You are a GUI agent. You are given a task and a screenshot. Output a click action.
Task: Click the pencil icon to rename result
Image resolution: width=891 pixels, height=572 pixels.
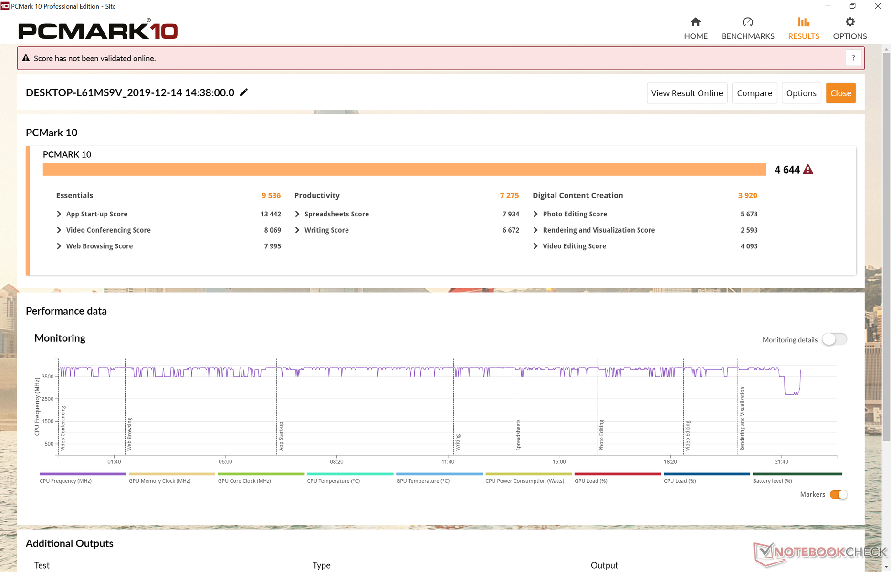click(244, 92)
